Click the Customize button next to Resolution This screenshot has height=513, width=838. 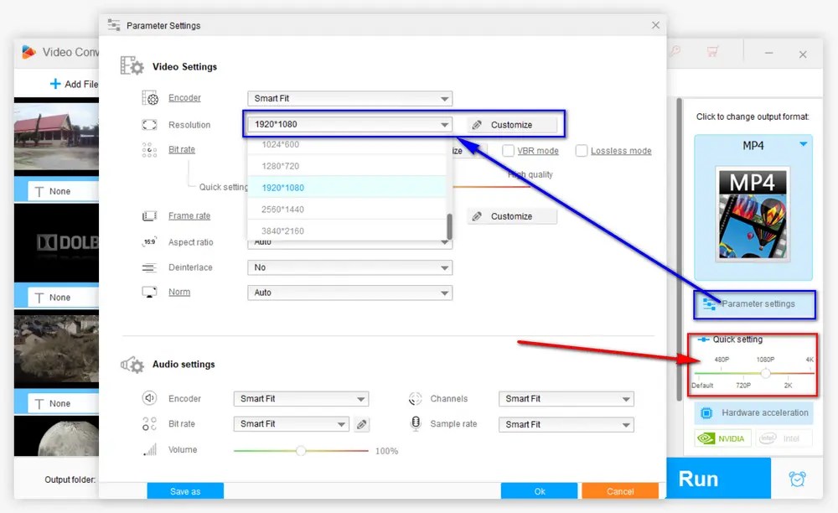pyautogui.click(x=511, y=123)
